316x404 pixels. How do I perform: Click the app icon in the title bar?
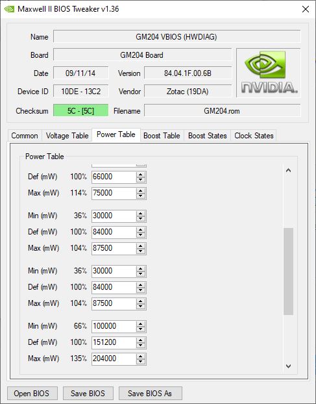9,9
